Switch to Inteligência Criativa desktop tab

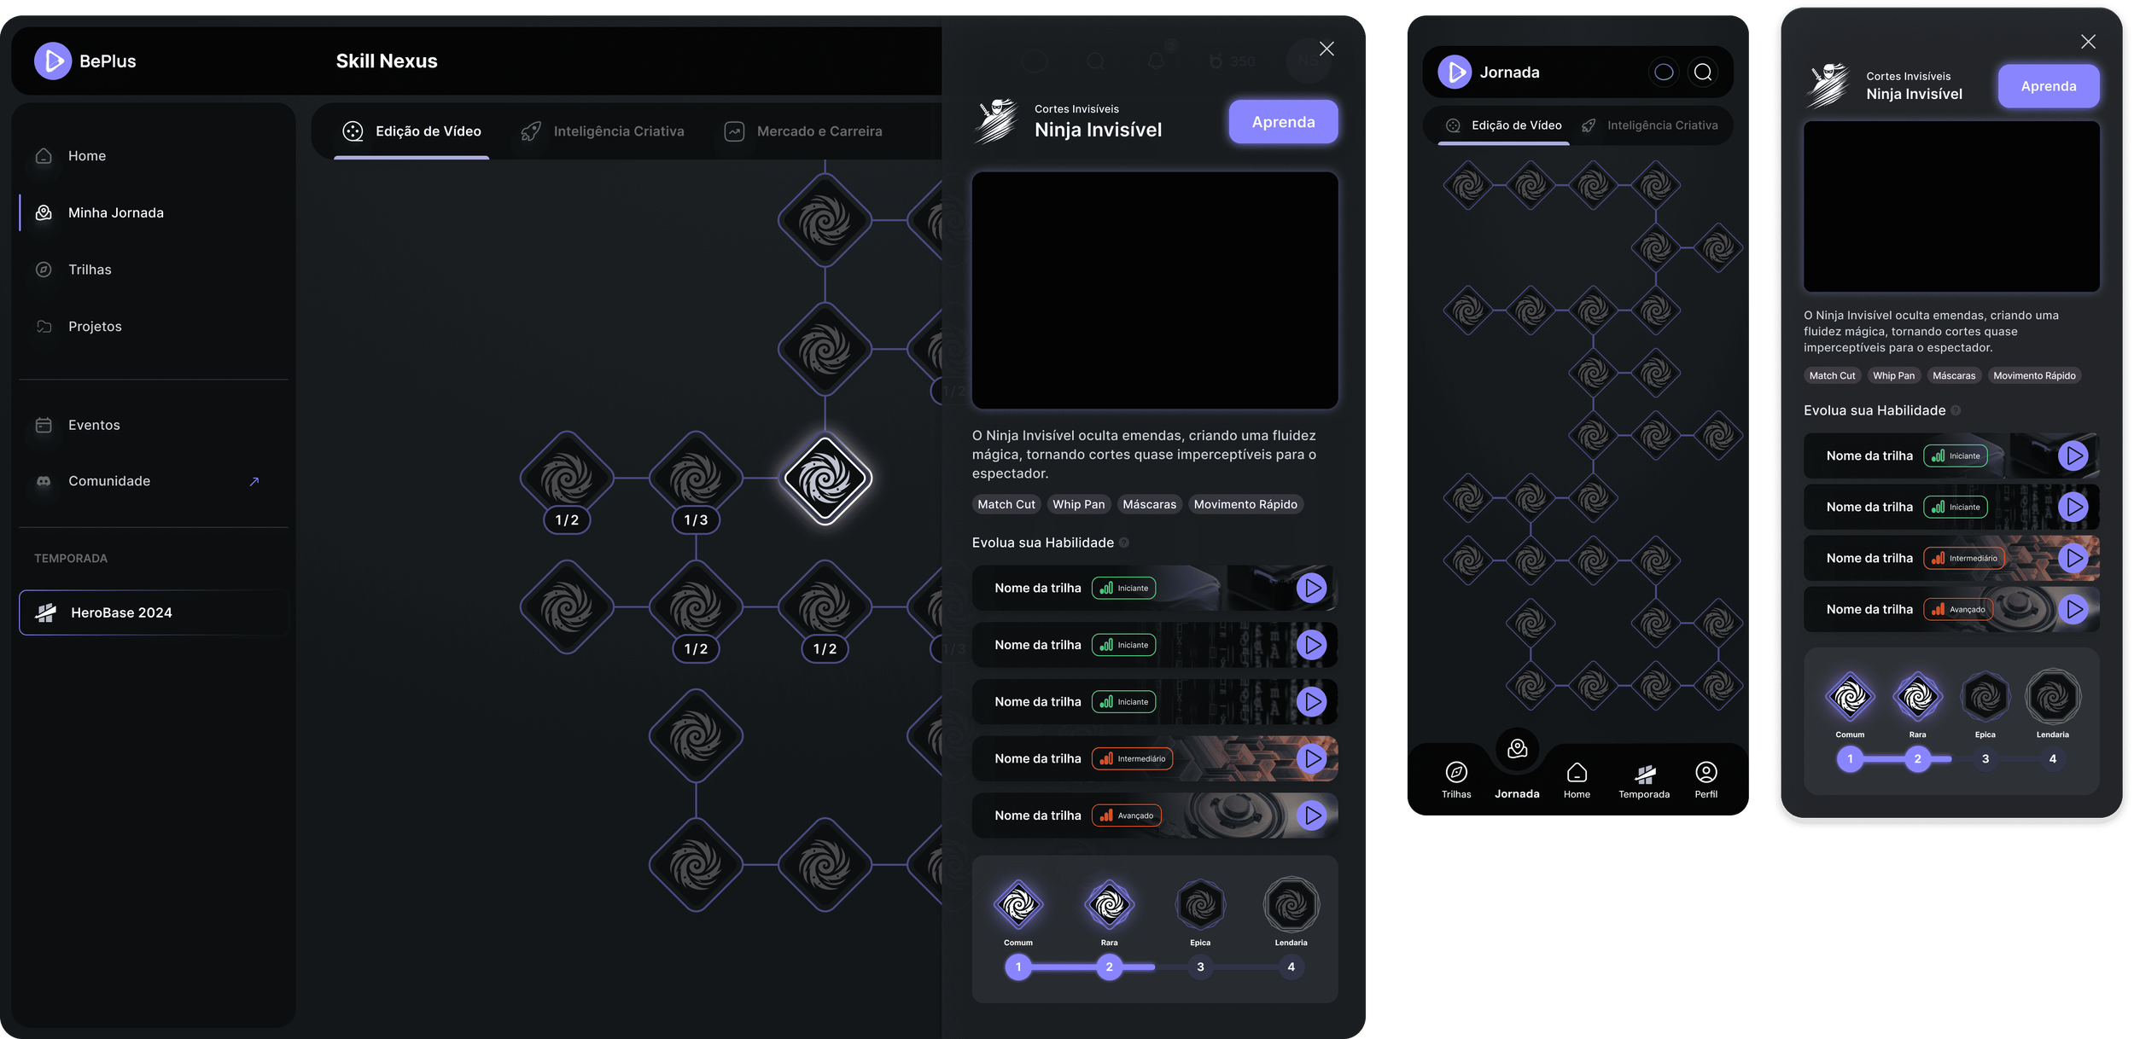click(x=603, y=131)
